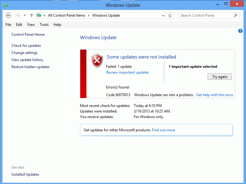Click All Control Panel Items breadcrumb
Image resolution: width=246 pixels, height=184 pixels.
(x=66, y=15)
